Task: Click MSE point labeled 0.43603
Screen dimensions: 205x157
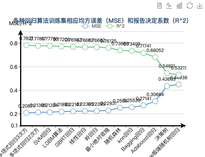Action: coord(167,86)
